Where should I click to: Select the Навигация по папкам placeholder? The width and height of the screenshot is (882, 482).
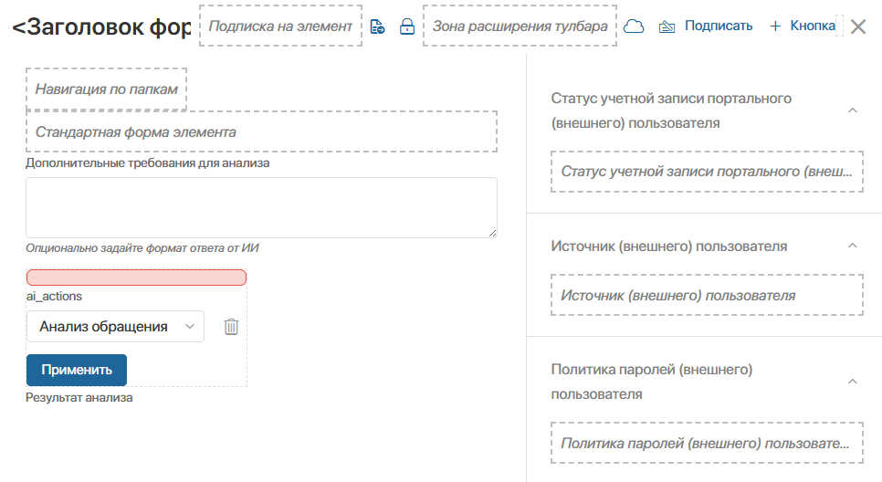tap(106, 89)
